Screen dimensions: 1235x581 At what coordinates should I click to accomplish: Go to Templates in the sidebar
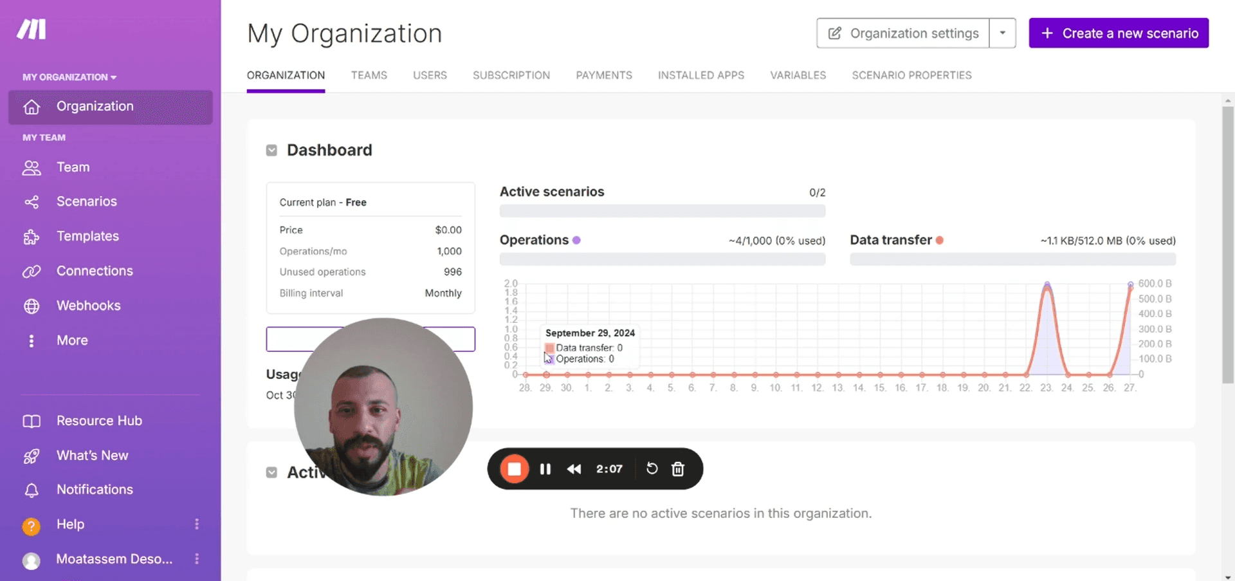pyautogui.click(x=87, y=237)
